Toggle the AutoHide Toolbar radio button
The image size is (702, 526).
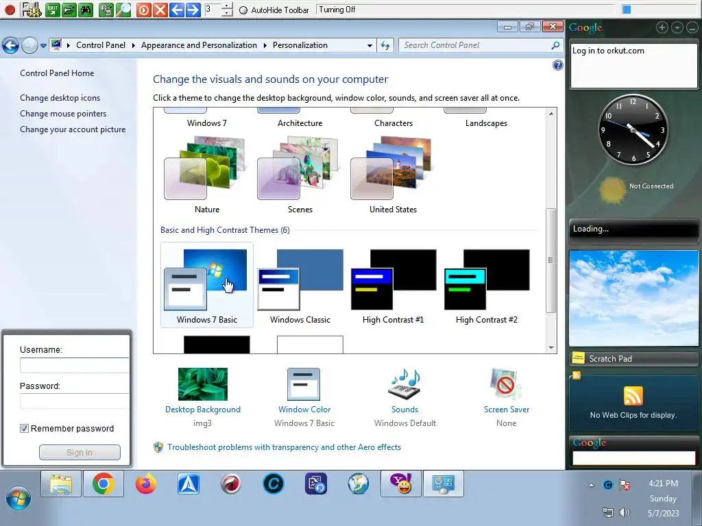pyautogui.click(x=243, y=10)
